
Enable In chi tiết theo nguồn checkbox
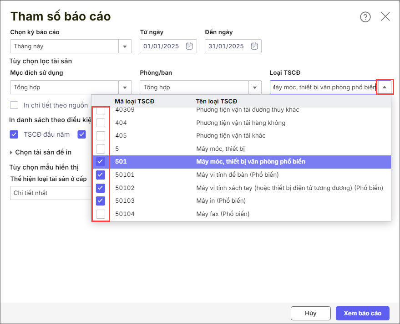click(15, 105)
